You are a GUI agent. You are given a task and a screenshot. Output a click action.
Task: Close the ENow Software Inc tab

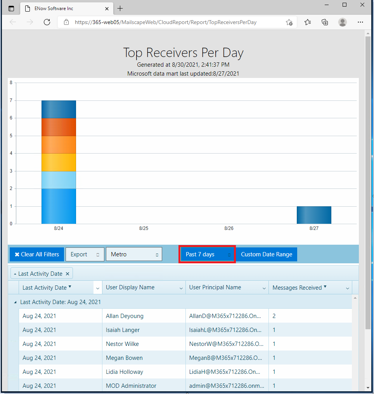107,9
